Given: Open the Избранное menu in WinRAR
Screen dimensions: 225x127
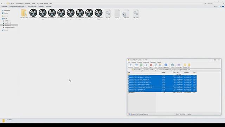Looking at the screenshot, I should pos(146,62).
